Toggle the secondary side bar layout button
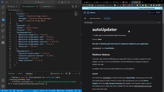Screen dimensions: 164x92 [x=66, y=2]
